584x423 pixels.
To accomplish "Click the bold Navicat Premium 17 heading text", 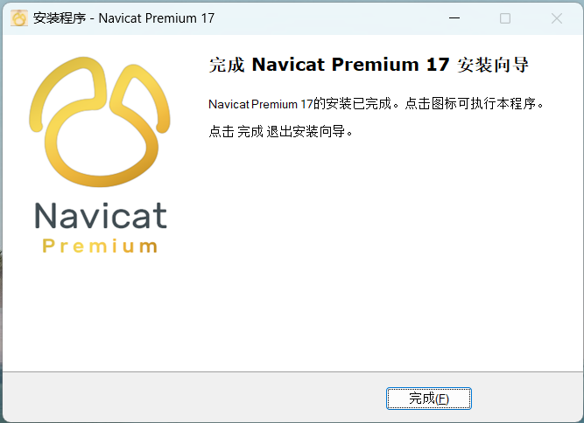I will 350,65.
